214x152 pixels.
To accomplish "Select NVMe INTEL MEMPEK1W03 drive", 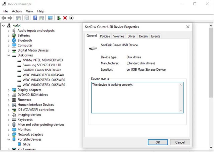I will tap(43, 60).
